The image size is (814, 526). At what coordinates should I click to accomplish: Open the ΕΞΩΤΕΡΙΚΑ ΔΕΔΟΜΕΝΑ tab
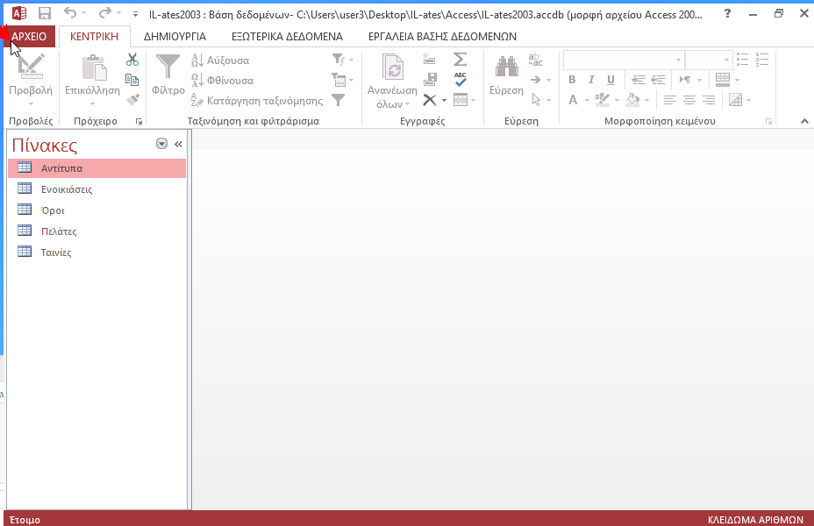tap(287, 37)
